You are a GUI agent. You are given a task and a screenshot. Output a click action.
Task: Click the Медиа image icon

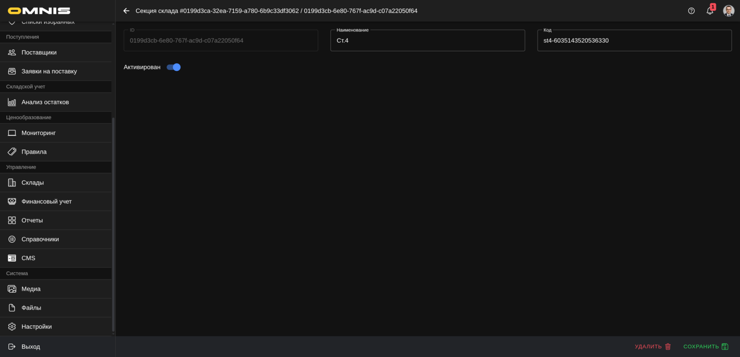12,289
